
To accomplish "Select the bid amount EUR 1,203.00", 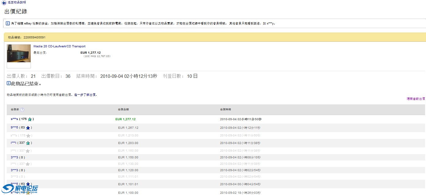I will (x=128, y=143).
